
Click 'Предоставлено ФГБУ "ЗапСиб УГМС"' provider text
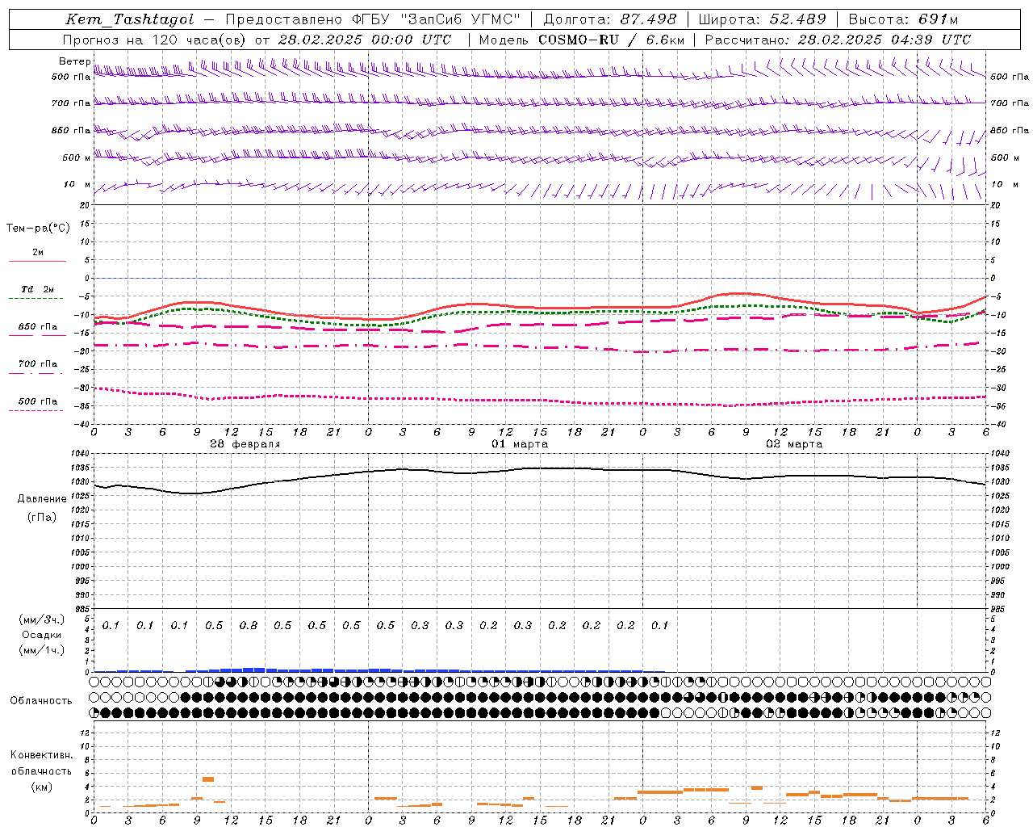click(x=373, y=19)
